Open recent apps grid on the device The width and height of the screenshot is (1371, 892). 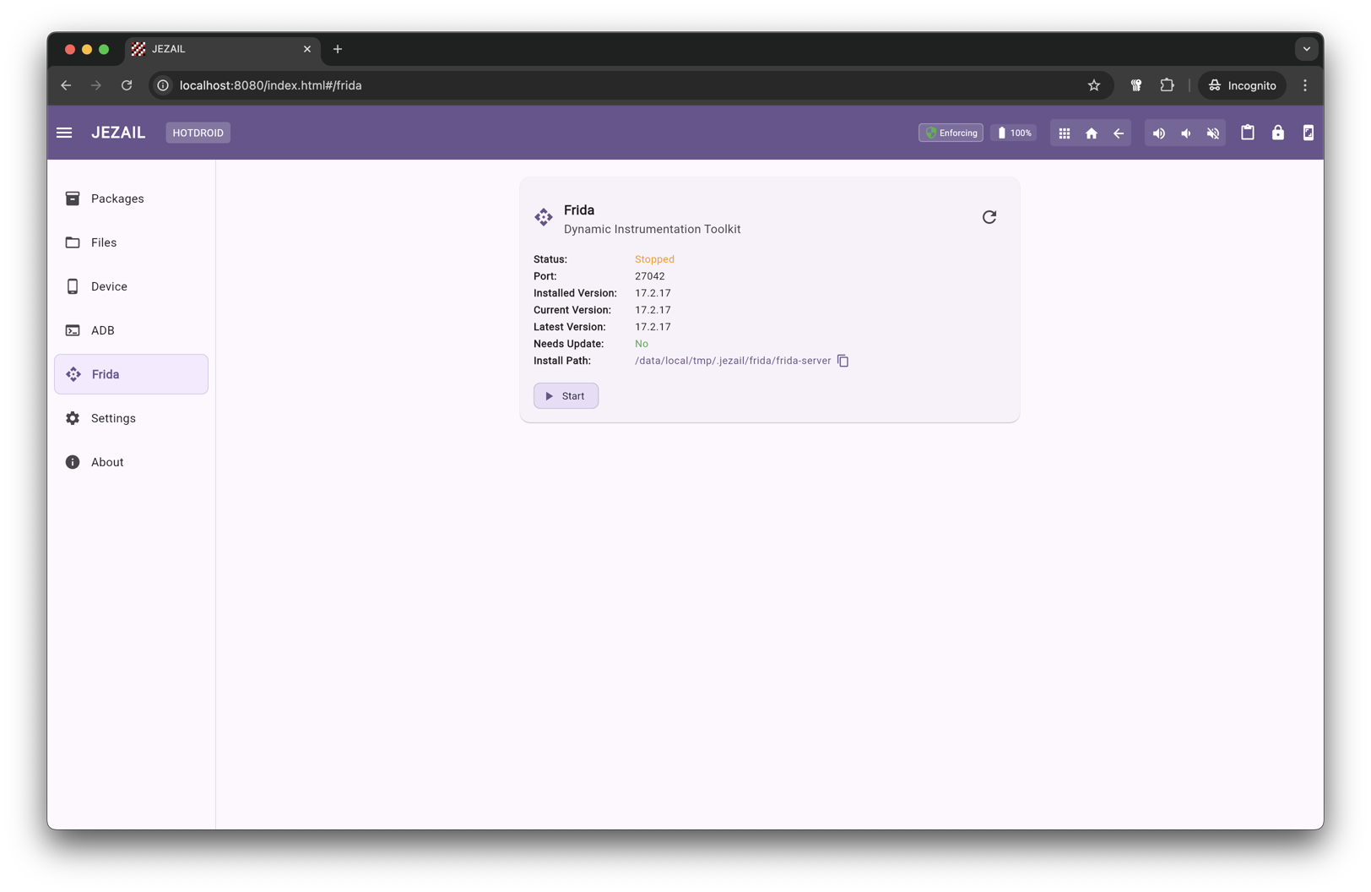pyautogui.click(x=1064, y=133)
